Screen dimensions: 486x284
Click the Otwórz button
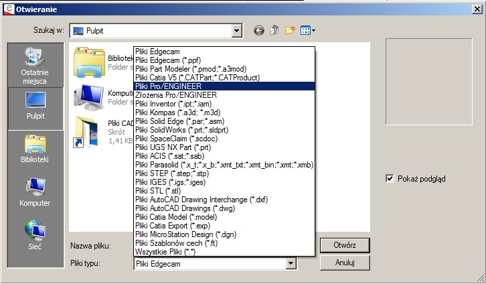(x=345, y=245)
